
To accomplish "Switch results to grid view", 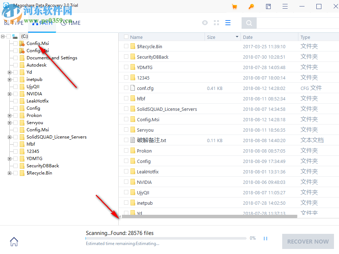I will [216, 22].
